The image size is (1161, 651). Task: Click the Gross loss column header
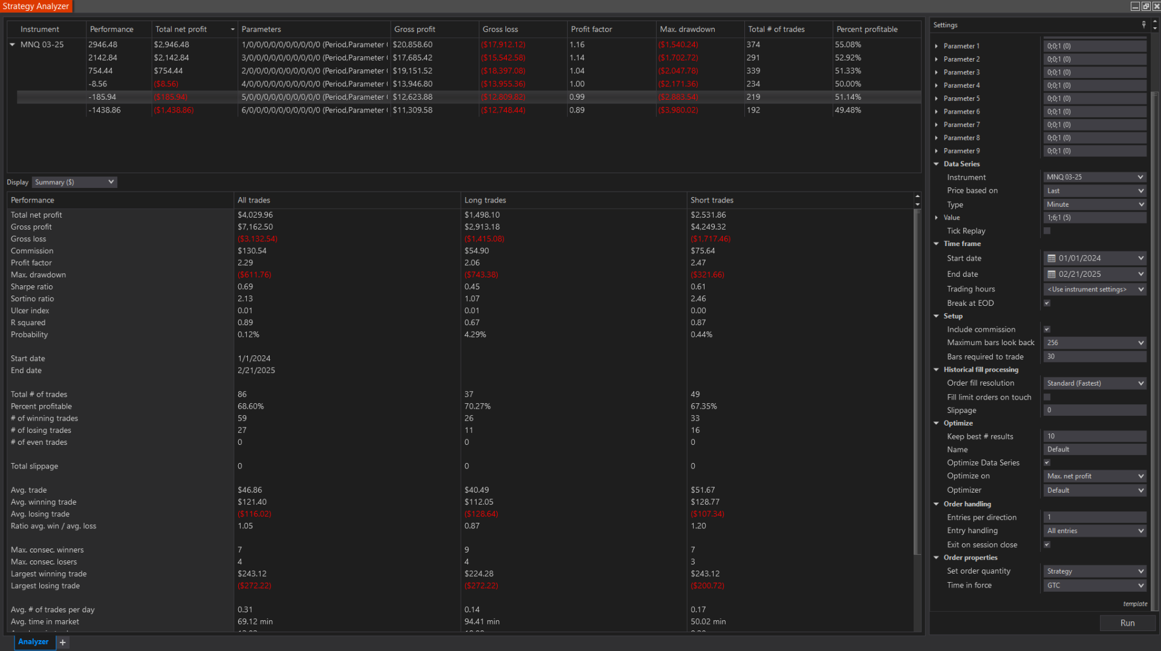pos(523,30)
